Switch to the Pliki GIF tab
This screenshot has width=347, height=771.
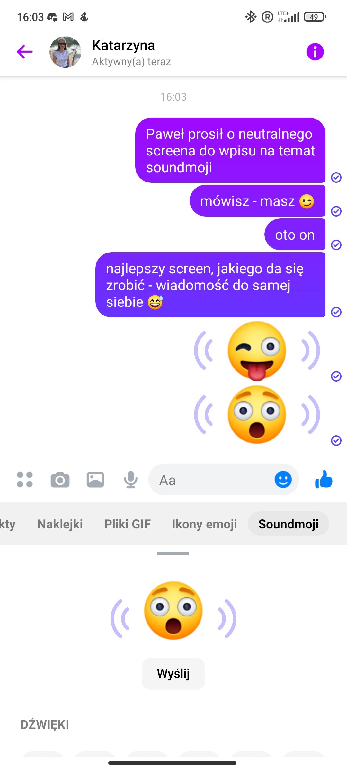tap(127, 524)
